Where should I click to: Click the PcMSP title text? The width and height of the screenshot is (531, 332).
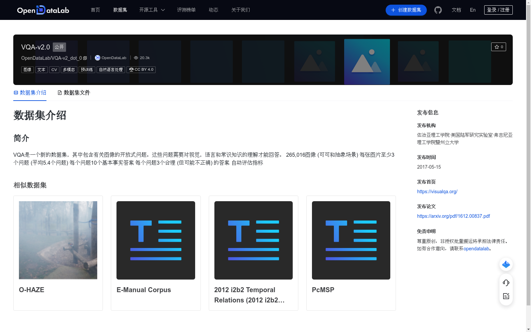[323, 290]
